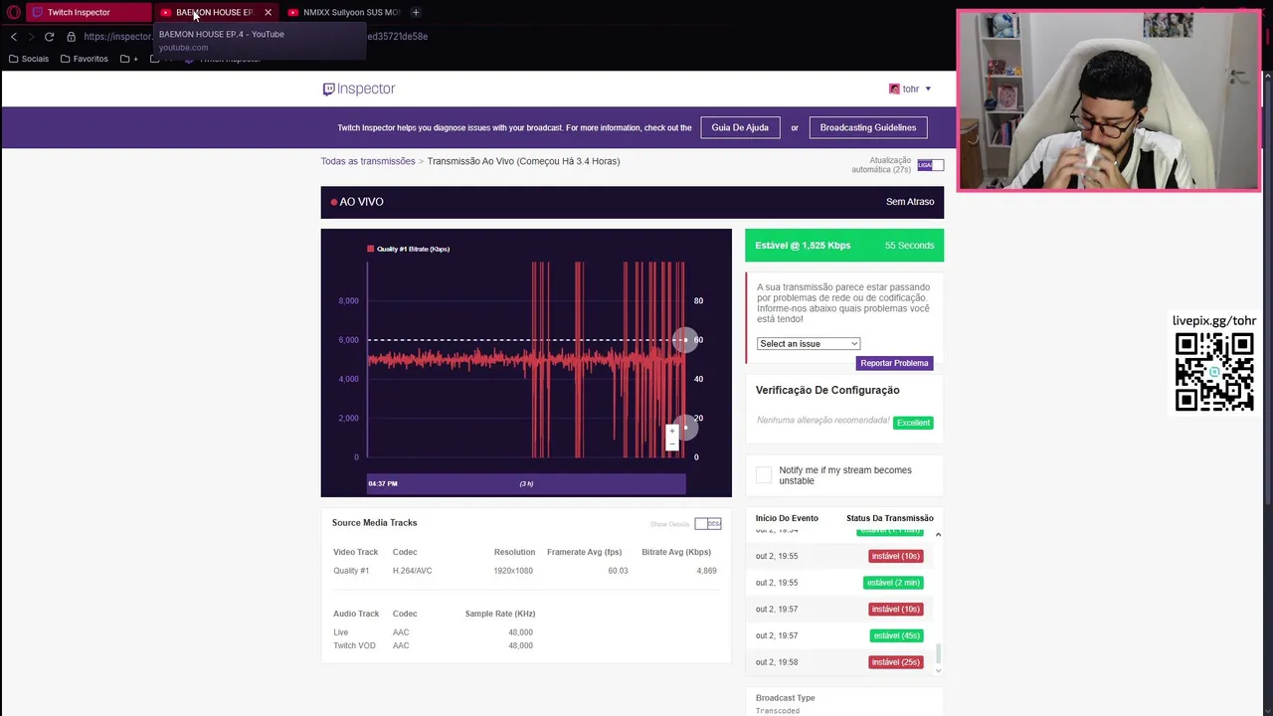The image size is (1273, 716).
Task: Click the YouTube icon on the BAEMON HOUSE tab
Action: [x=166, y=12]
